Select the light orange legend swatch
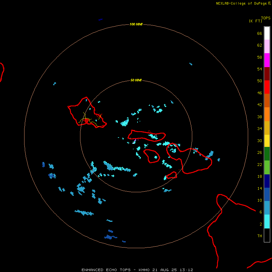This screenshot has height=272, width=272. pyautogui.click(x=267, y=114)
